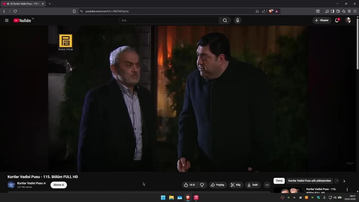This screenshot has width=359, height=202.
Task: Select Kurtlar Vadisi Pusu adlı yükleyiciden chip
Action: click(310, 181)
